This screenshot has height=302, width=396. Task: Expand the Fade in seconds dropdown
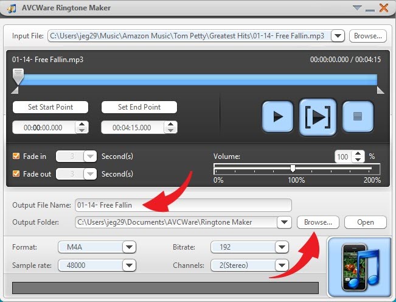[90, 156]
